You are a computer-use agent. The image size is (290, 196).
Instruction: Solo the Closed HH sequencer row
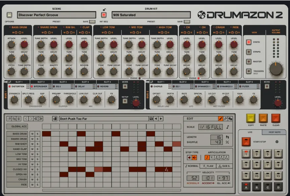(38, 169)
